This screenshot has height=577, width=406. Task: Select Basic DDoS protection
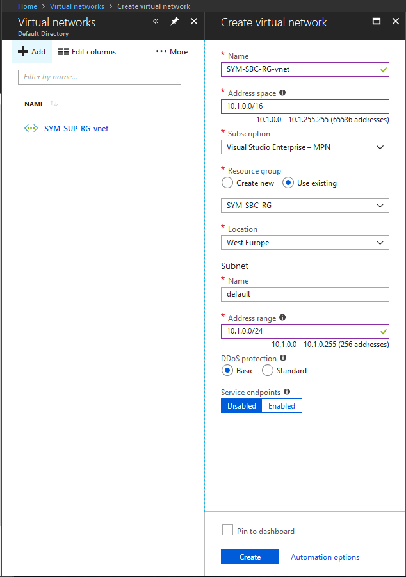pyautogui.click(x=227, y=370)
